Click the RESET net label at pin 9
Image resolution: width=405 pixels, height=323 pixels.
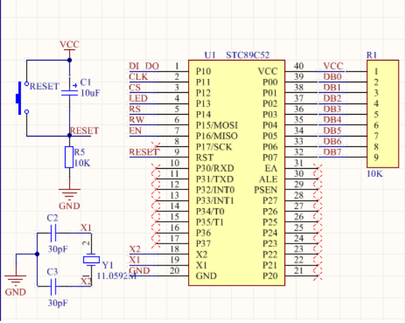(x=144, y=152)
